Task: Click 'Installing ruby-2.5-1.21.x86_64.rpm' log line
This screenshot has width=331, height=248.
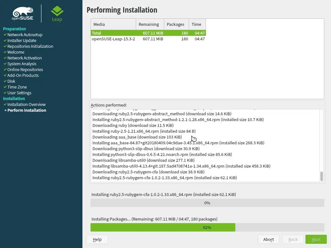Action: click(144, 131)
